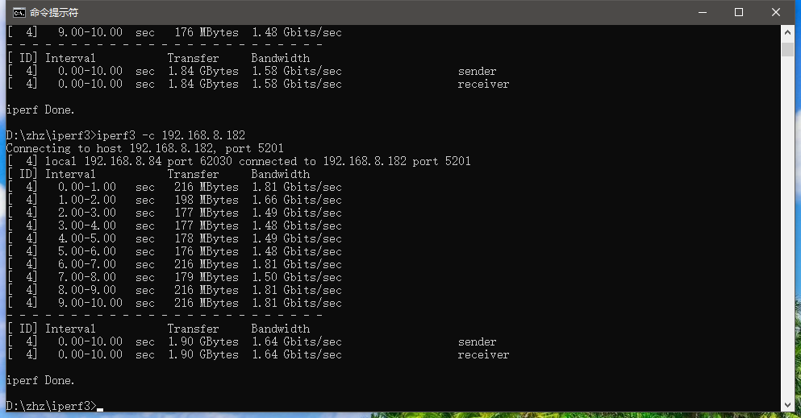Screen dimensions: 801x418
Task: Click the 'local 192.168.8.84 port 62030' line
Action: (x=239, y=161)
